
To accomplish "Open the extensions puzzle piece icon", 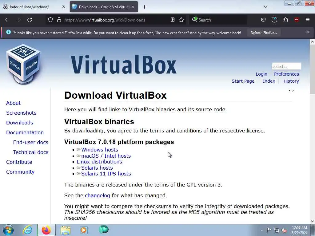I will coord(285,20).
